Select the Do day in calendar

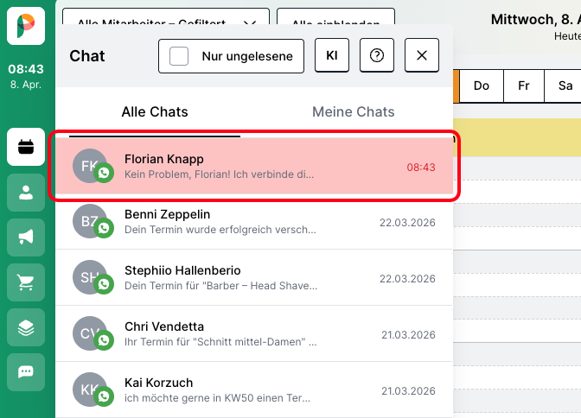(x=482, y=85)
